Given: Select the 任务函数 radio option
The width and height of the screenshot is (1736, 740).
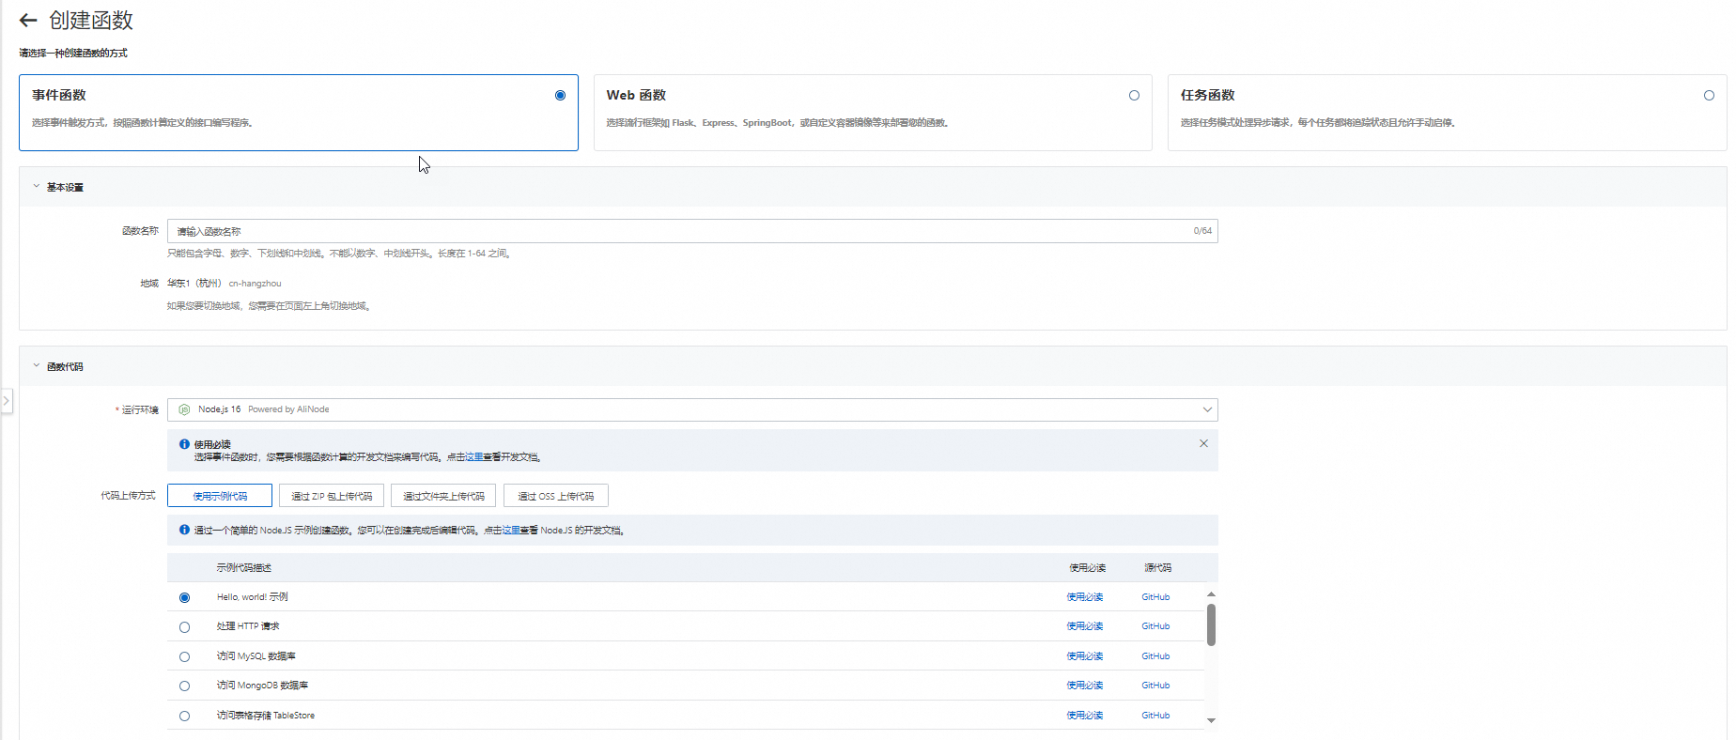Looking at the screenshot, I should click(1709, 95).
